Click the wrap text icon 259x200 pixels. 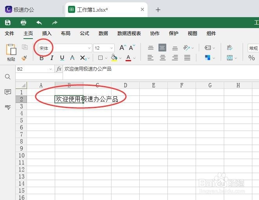tap(230, 48)
